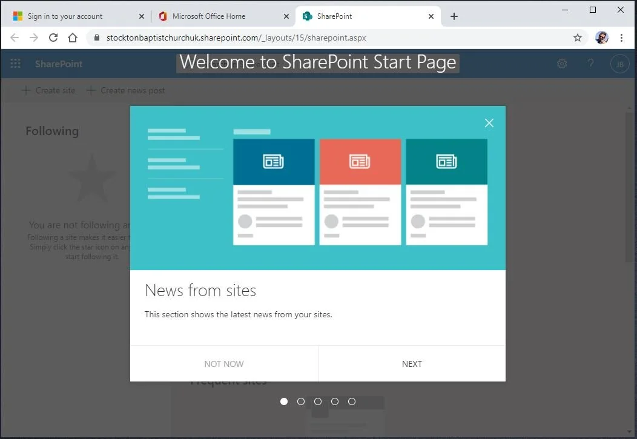Click the blue news card illustration
The width and height of the screenshot is (637, 439).
[x=274, y=192]
